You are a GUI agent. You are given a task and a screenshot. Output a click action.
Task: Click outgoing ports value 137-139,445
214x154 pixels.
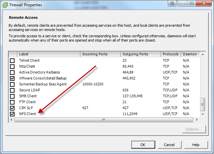(132, 96)
